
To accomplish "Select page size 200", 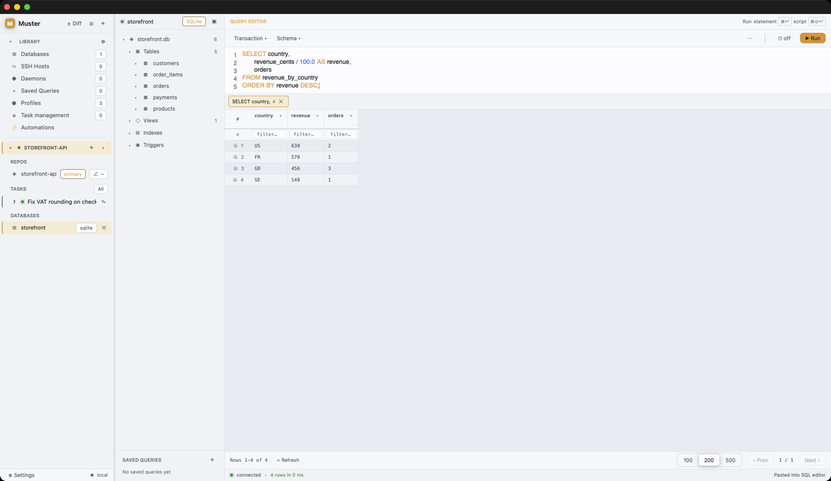I will click(709, 460).
